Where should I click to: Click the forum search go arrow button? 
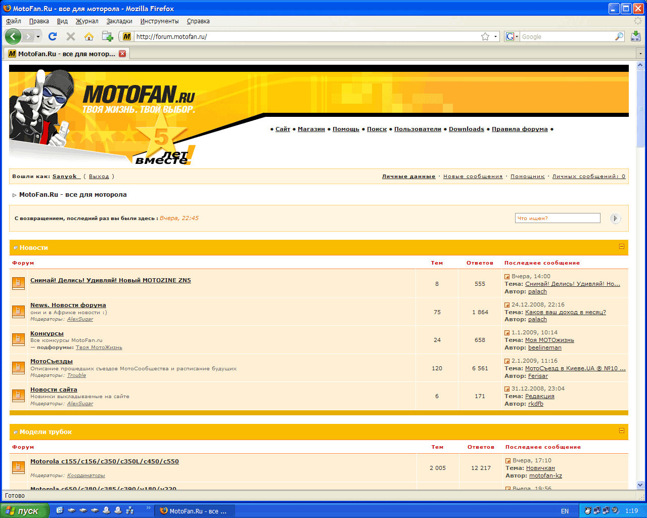tap(615, 219)
